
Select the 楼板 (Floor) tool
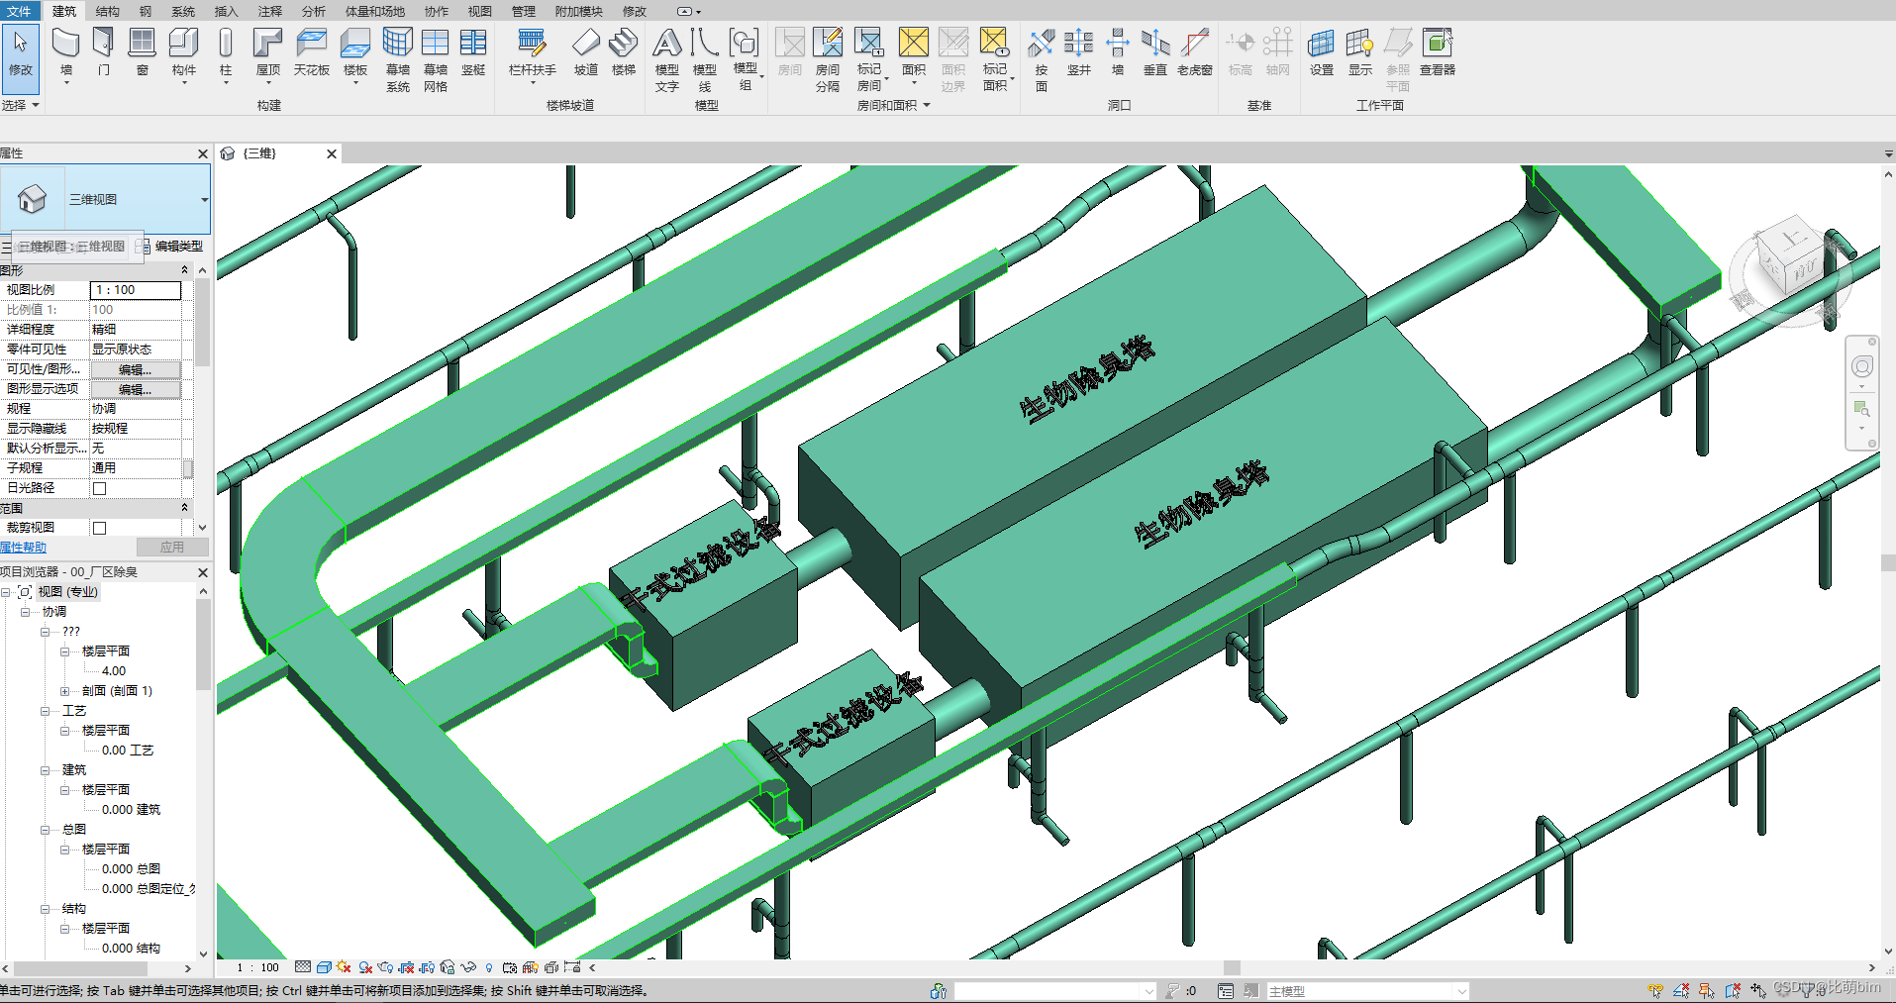[355, 54]
